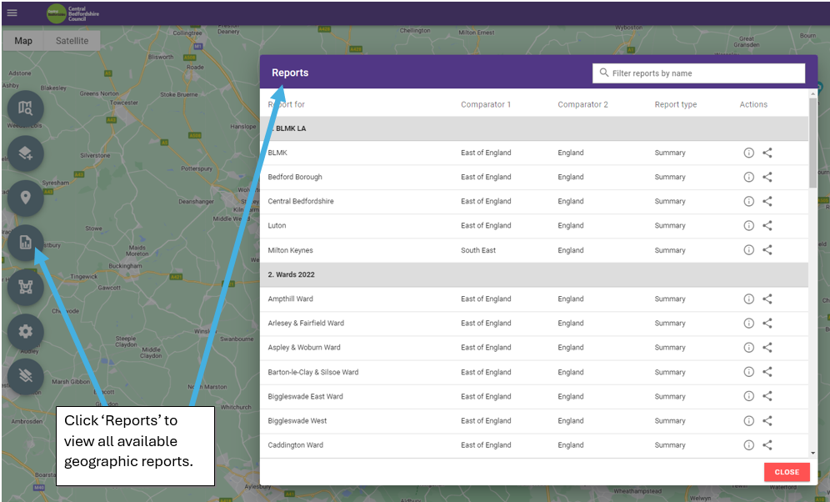Click the 'Actions' column header
The image size is (830, 502).
[753, 104]
